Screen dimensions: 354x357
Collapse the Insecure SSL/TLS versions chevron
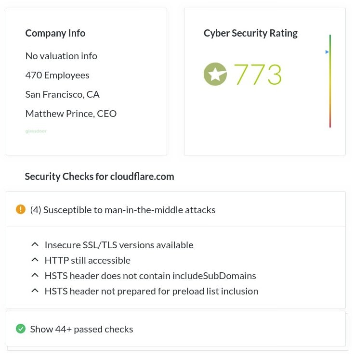[35, 245]
